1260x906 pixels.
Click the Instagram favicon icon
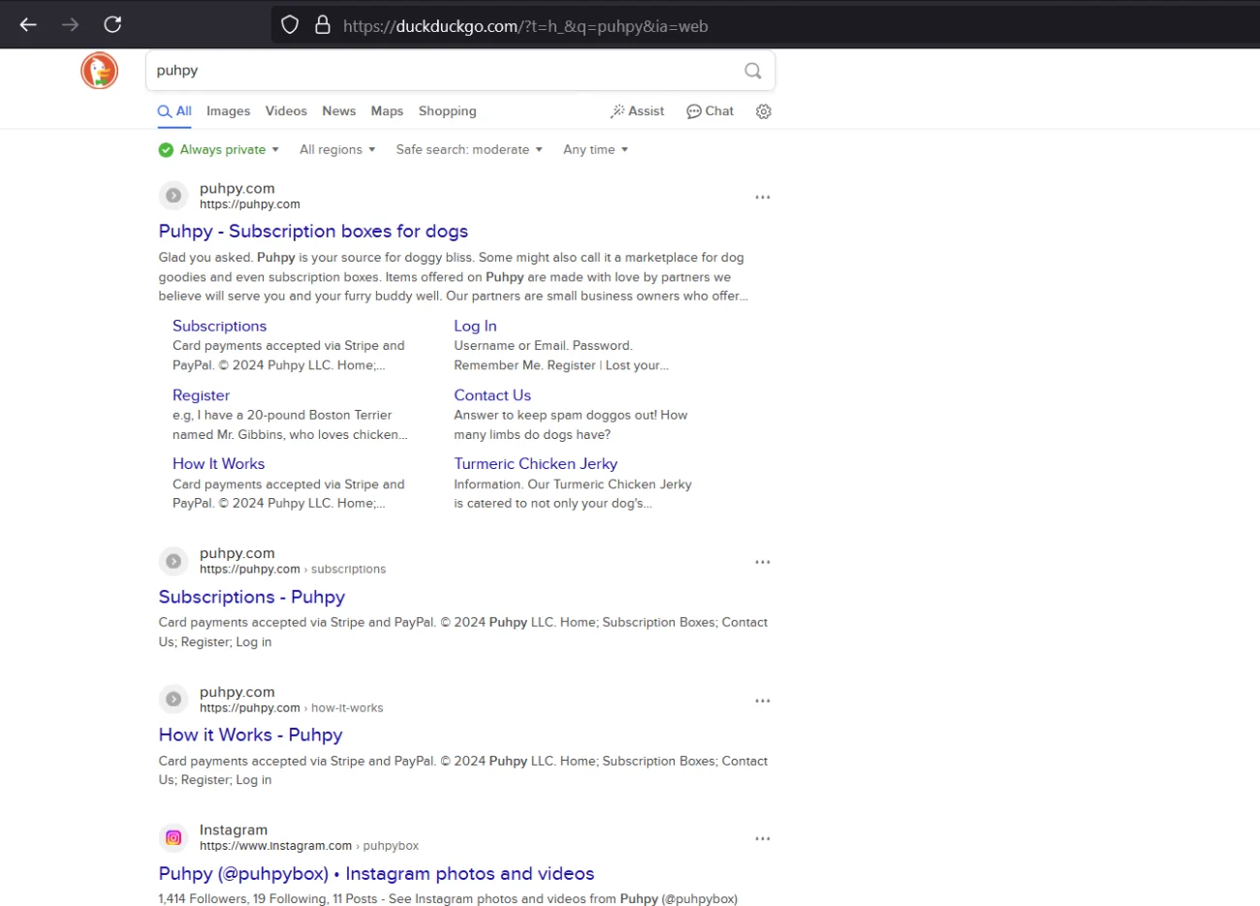[173, 838]
